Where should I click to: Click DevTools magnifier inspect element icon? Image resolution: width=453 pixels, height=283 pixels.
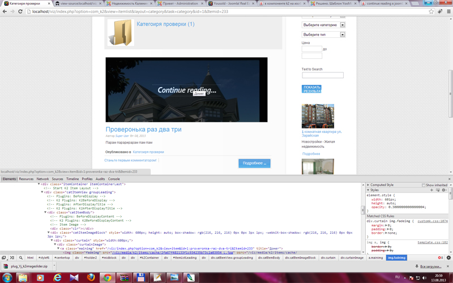point(21,258)
